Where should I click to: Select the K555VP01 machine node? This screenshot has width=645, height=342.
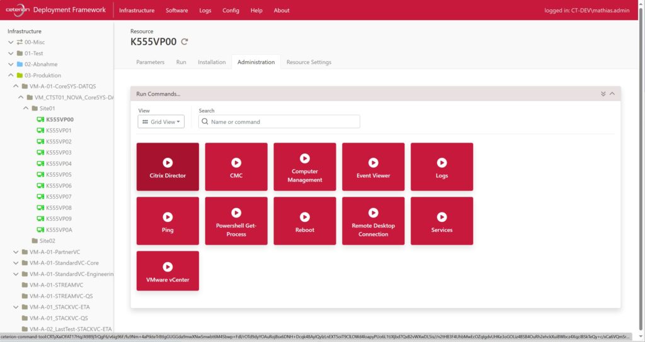pyautogui.click(x=54, y=131)
